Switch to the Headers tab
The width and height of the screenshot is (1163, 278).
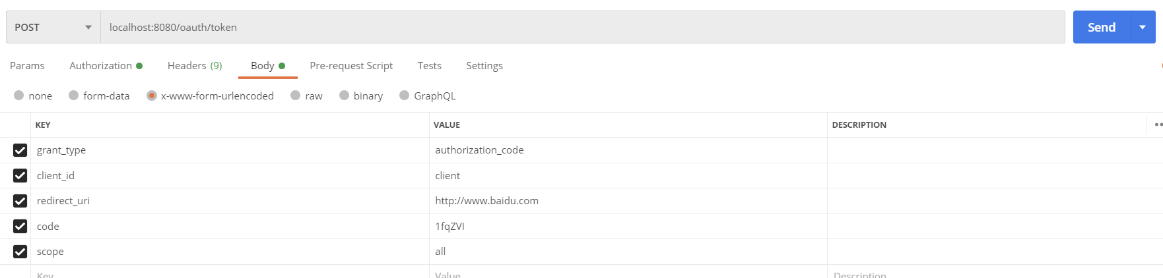coord(195,66)
